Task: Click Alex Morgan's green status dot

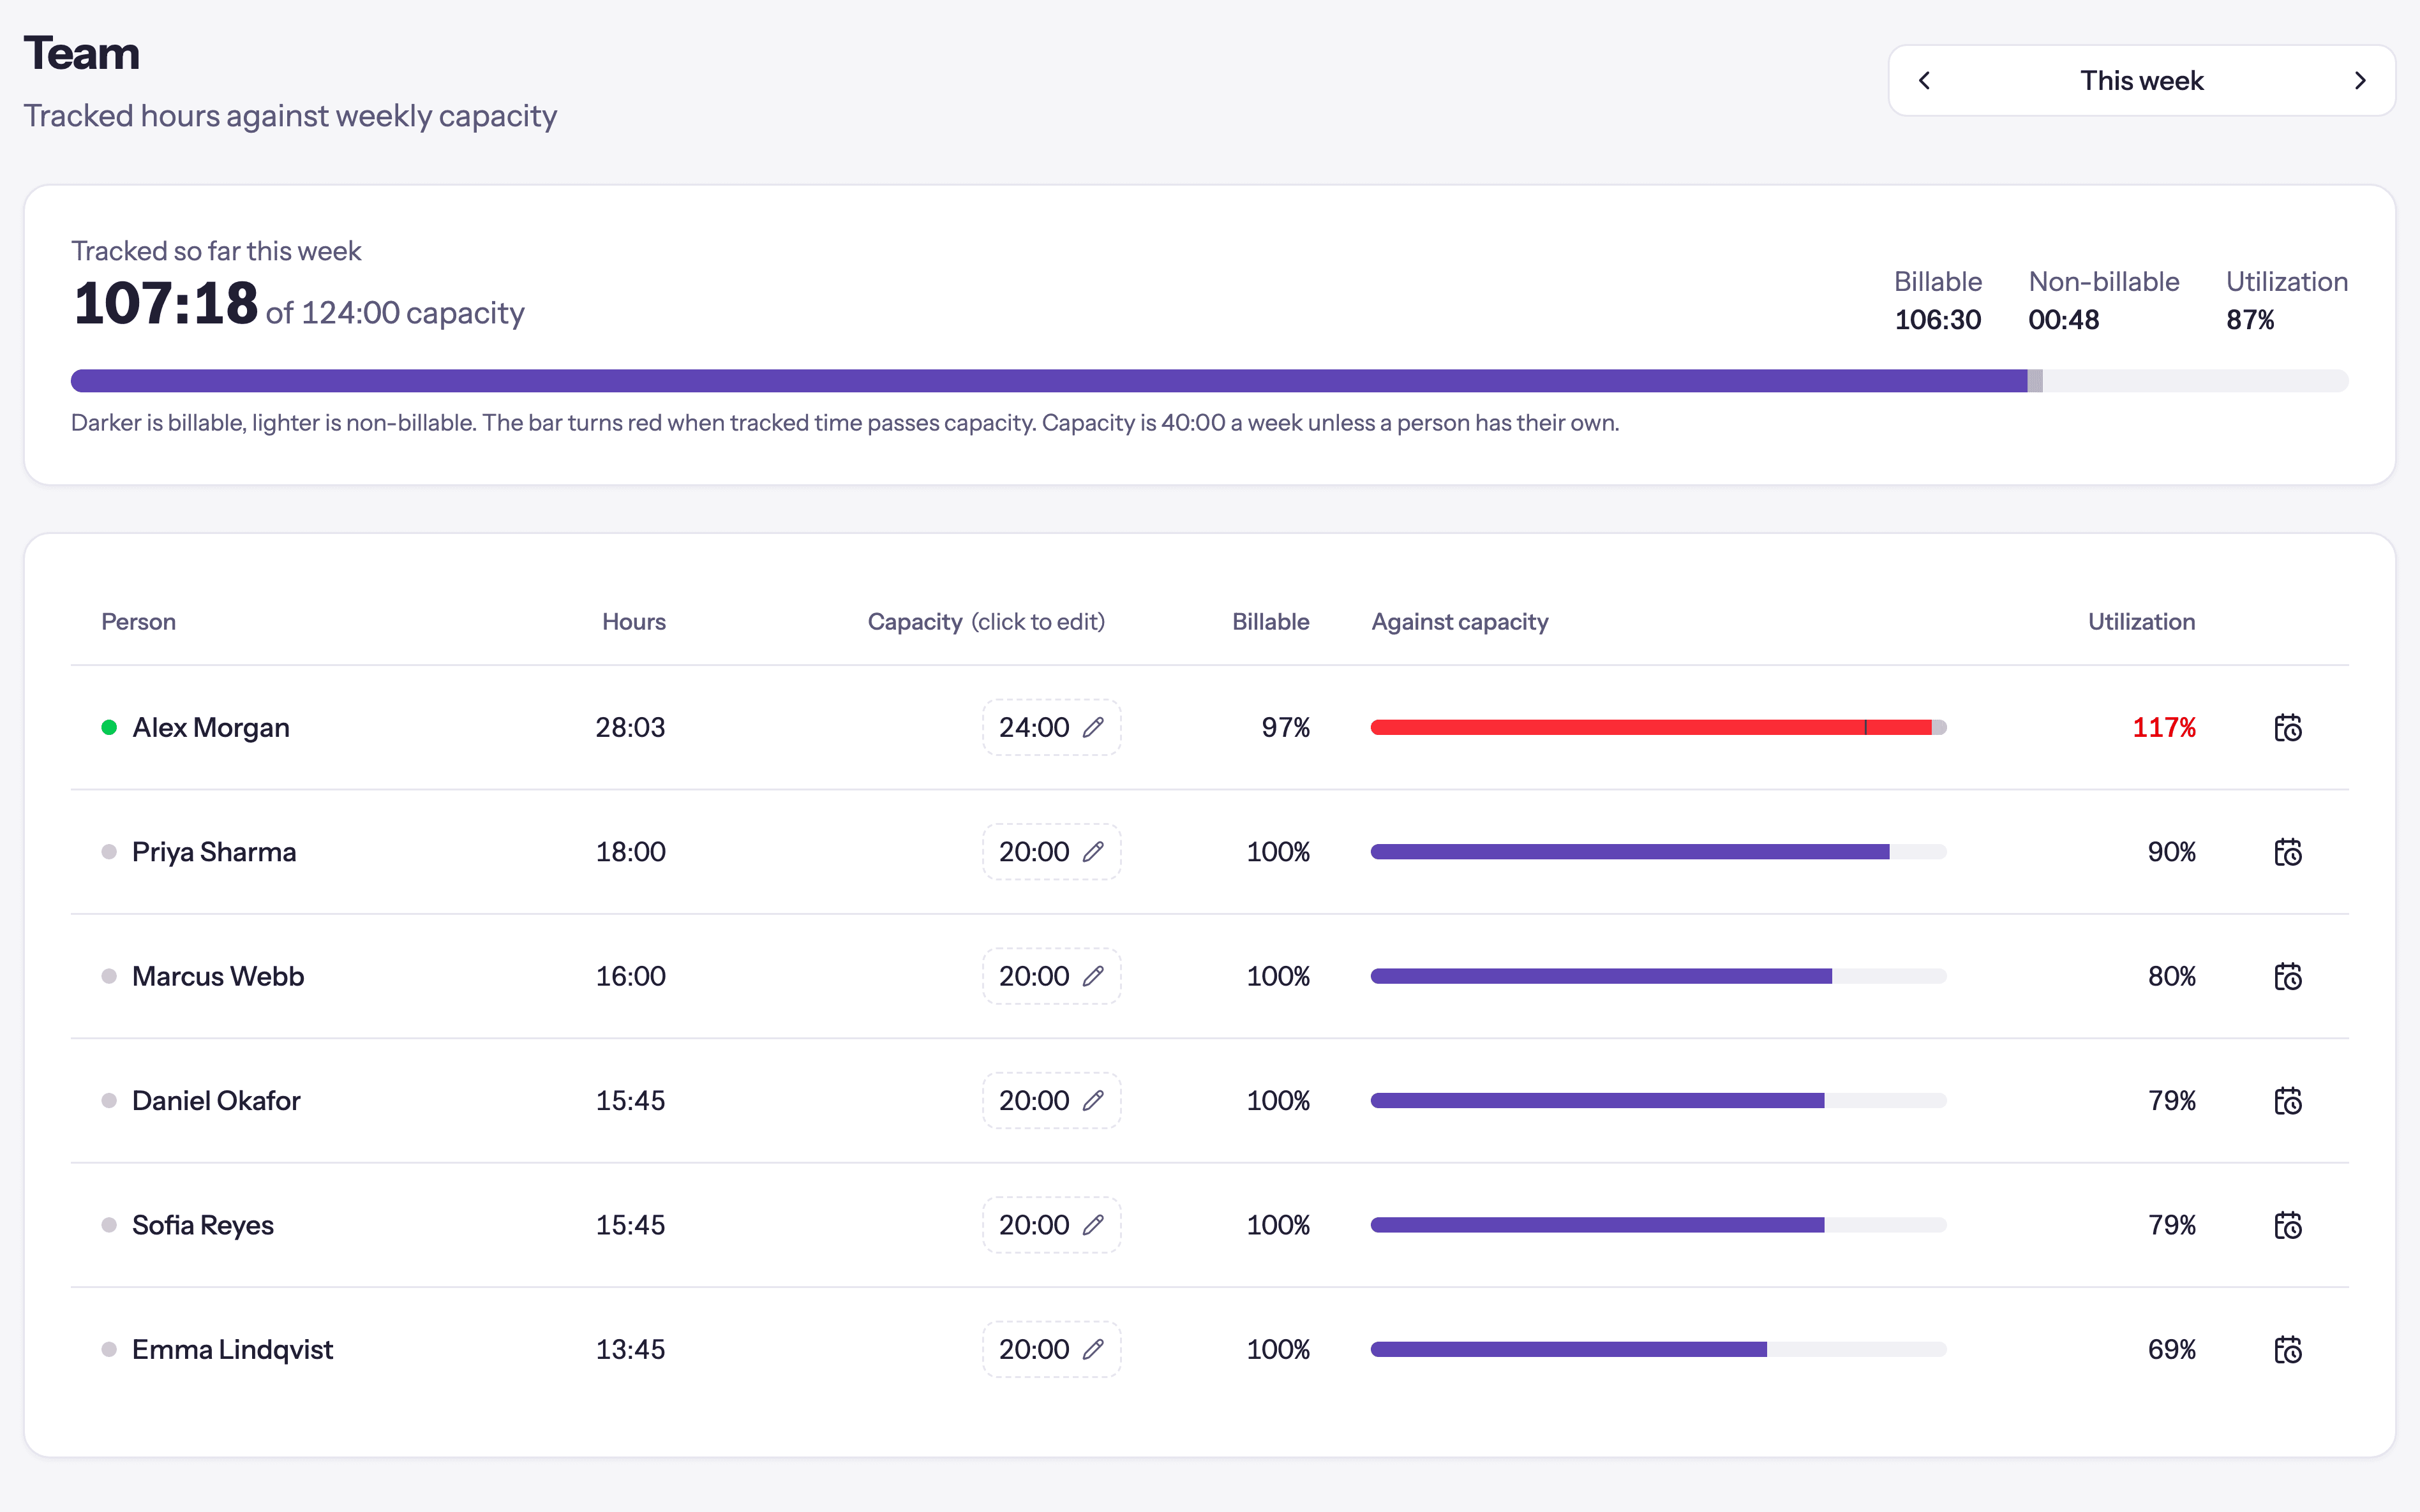Action: pyautogui.click(x=109, y=727)
